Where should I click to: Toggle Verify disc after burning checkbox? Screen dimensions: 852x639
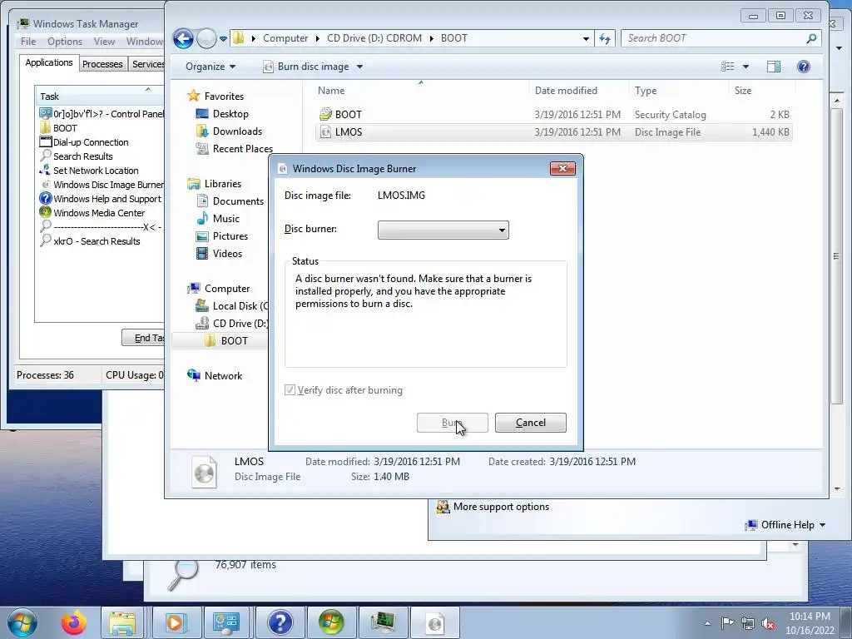coord(290,389)
